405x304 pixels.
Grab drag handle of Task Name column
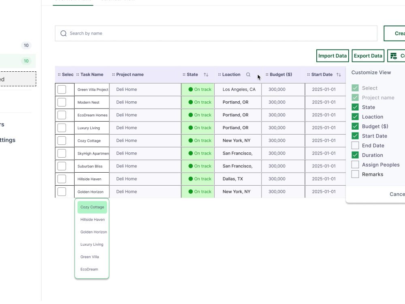pyautogui.click(x=77, y=75)
